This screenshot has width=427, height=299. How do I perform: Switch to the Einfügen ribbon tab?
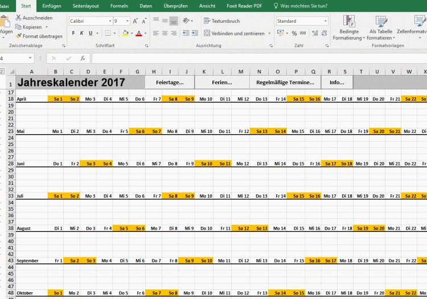click(x=52, y=6)
